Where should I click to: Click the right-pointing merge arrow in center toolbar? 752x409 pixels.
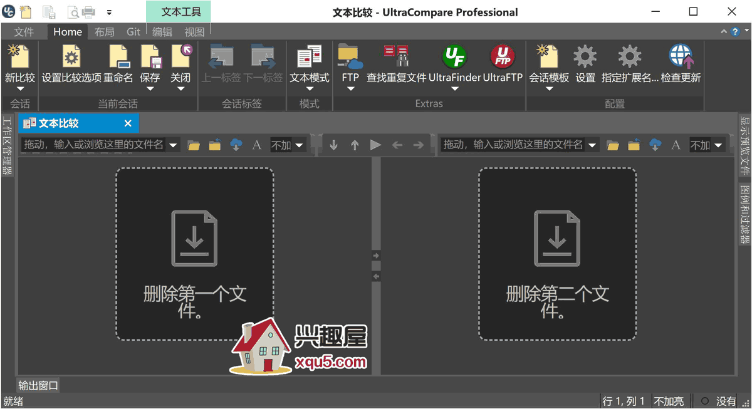[418, 145]
